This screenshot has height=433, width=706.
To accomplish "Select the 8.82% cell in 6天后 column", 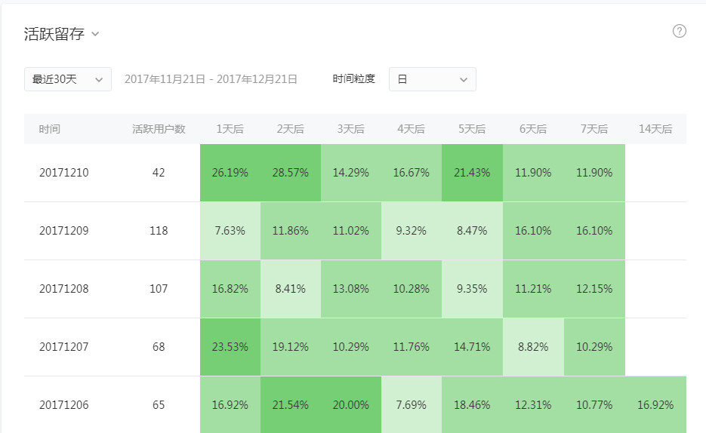I will click(533, 347).
